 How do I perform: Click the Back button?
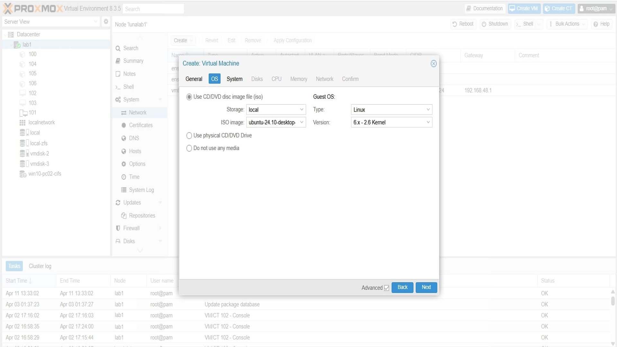point(402,287)
